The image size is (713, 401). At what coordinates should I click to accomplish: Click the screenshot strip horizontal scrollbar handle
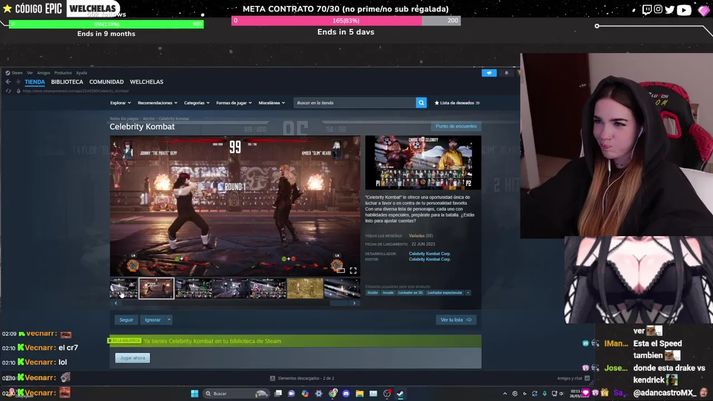click(x=339, y=303)
